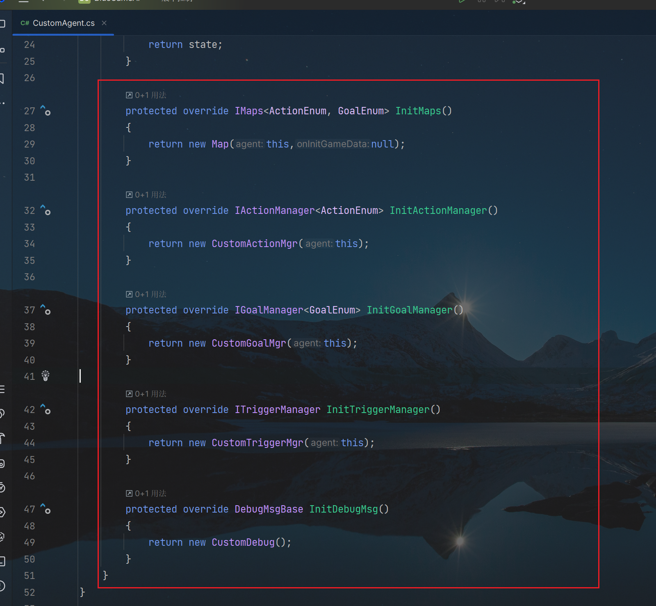Click the override gutter icon on line 42

46,409
